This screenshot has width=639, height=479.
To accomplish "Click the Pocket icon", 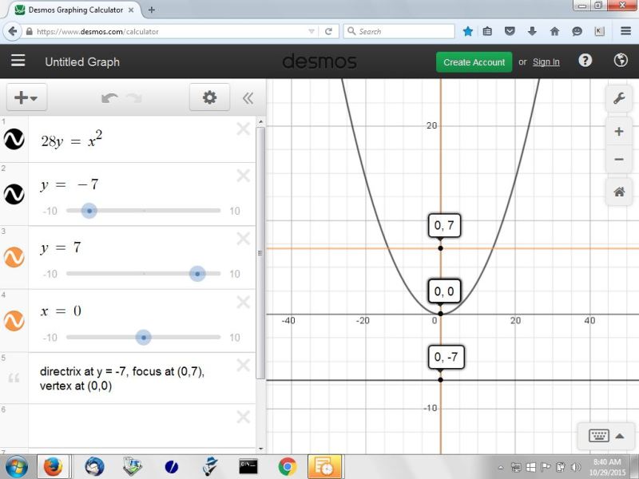I will click(x=510, y=31).
